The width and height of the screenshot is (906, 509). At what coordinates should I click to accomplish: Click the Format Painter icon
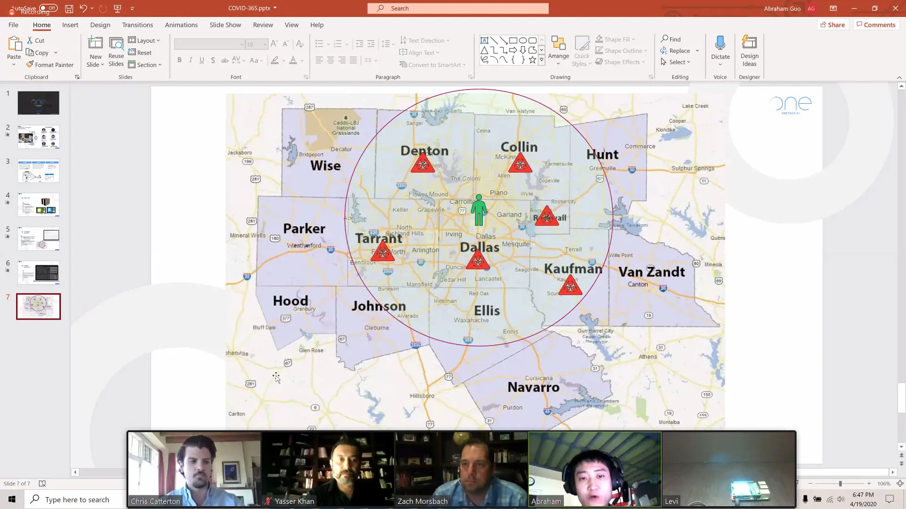[x=30, y=65]
